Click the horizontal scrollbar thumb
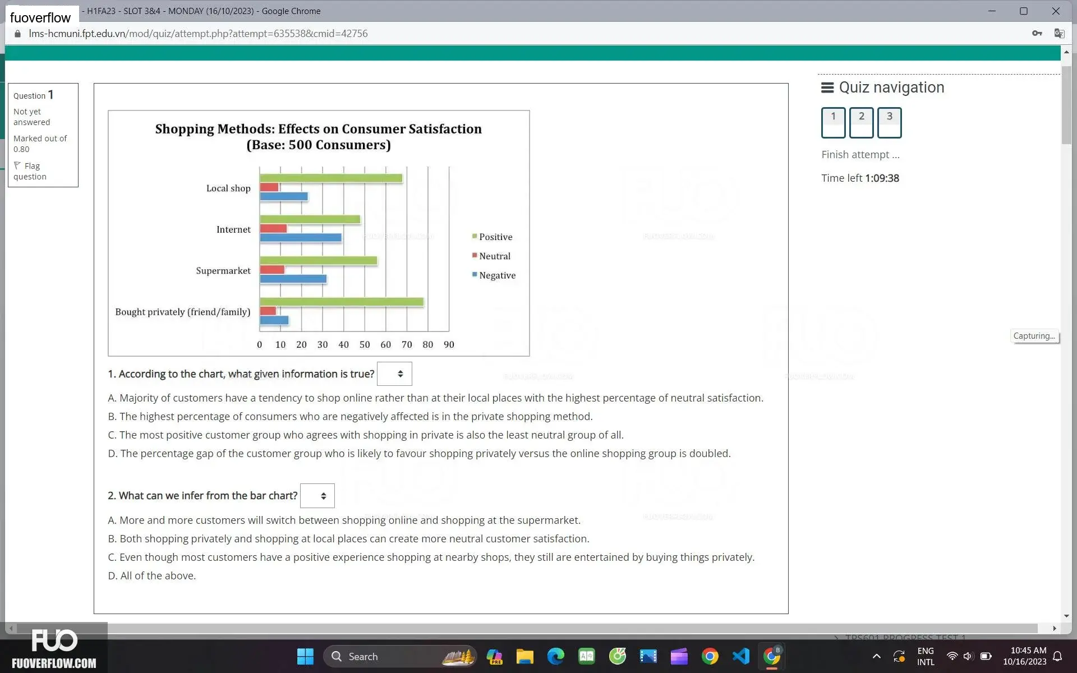Image resolution: width=1077 pixels, height=673 pixels. (527, 628)
